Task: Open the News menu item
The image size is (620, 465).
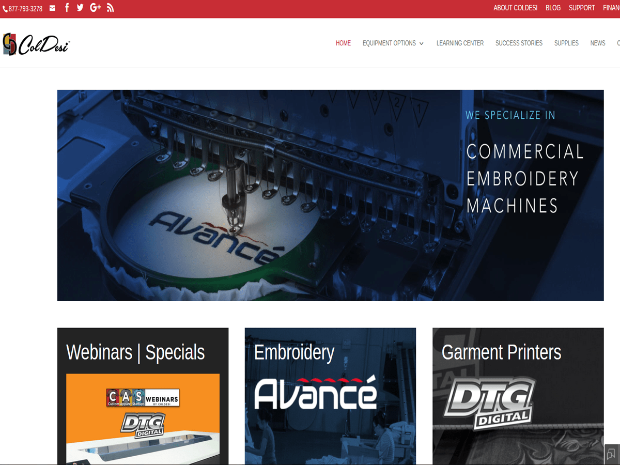Action: pos(598,43)
